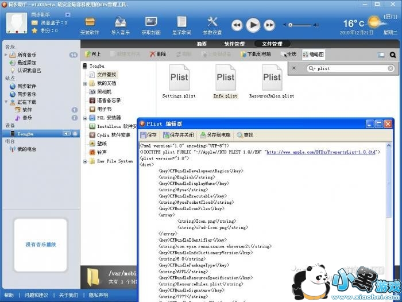The width and height of the screenshot is (402, 302).
Task: Open the dropdown next to 同步助手 name
Action: pyautogui.click(x=68, y=14)
